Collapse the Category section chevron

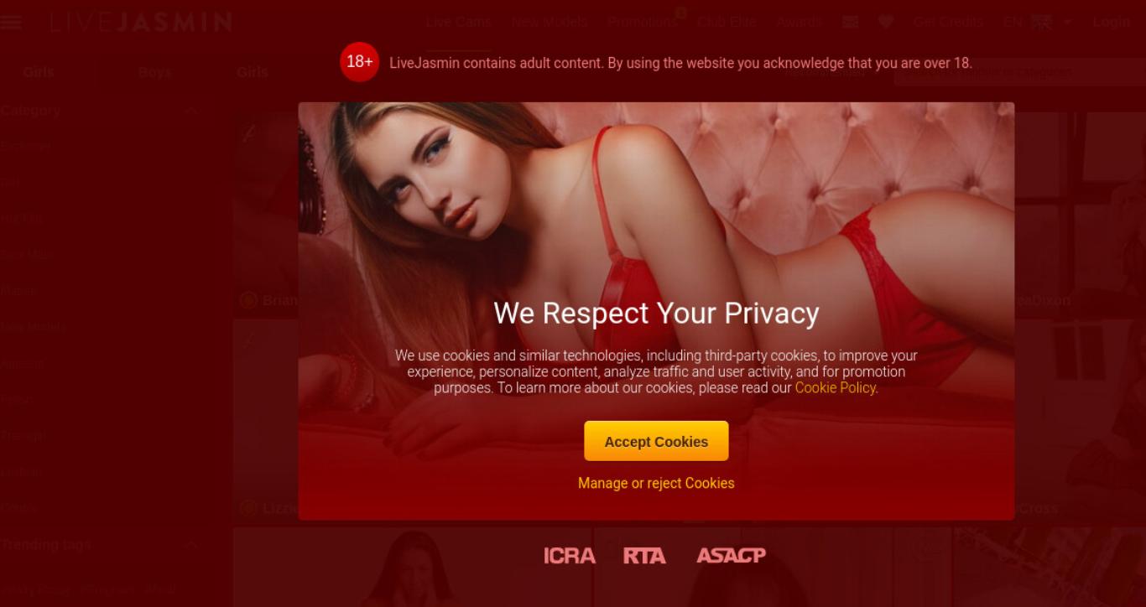coord(191,110)
